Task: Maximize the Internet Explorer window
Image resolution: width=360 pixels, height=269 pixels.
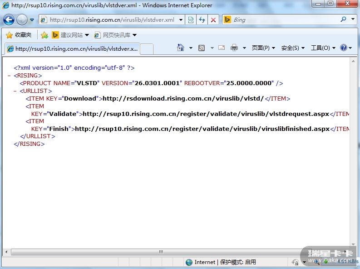Action: pyautogui.click(x=330, y=4)
